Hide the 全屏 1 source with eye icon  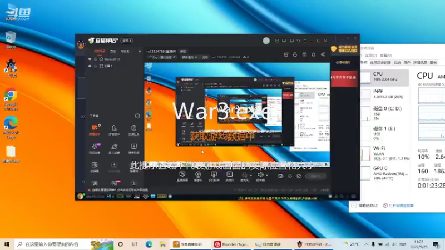[x=90, y=66]
